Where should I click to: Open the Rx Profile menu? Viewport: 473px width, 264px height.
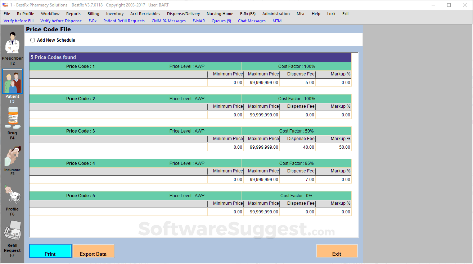pos(26,14)
